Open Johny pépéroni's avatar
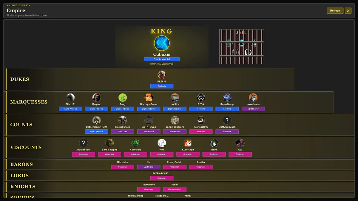Screen dimensions: 358x201 (175, 120)
